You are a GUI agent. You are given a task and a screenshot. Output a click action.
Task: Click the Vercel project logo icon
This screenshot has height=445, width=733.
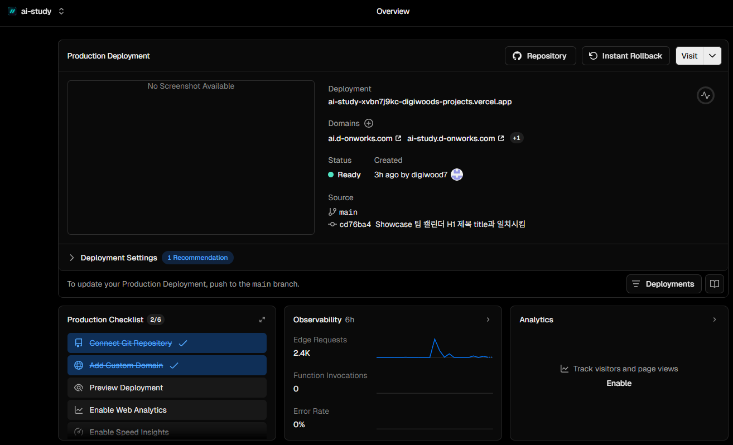pyautogui.click(x=12, y=11)
